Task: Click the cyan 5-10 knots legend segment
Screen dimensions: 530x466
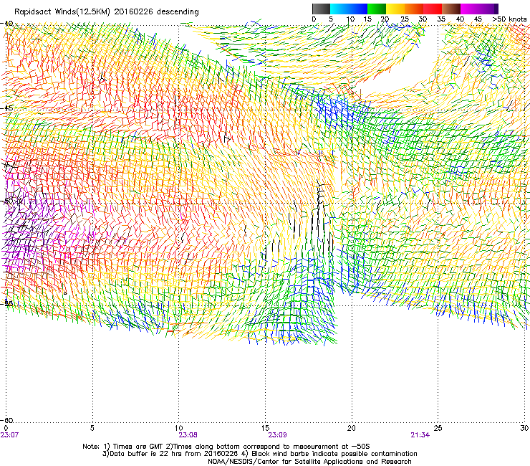Action: 339,9
